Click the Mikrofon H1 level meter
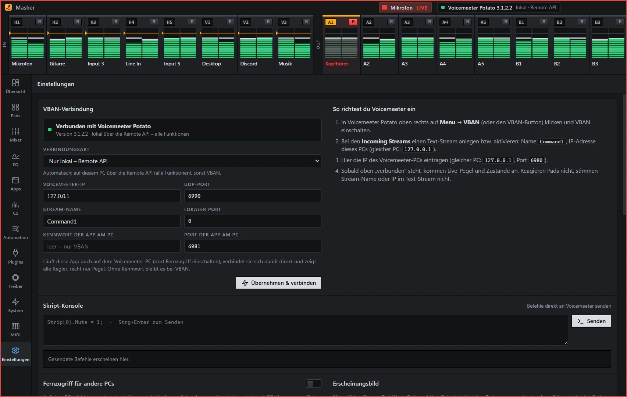 pyautogui.click(x=28, y=43)
